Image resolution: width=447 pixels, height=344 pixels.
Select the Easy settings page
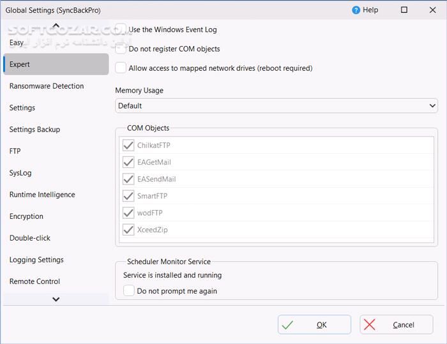point(56,43)
